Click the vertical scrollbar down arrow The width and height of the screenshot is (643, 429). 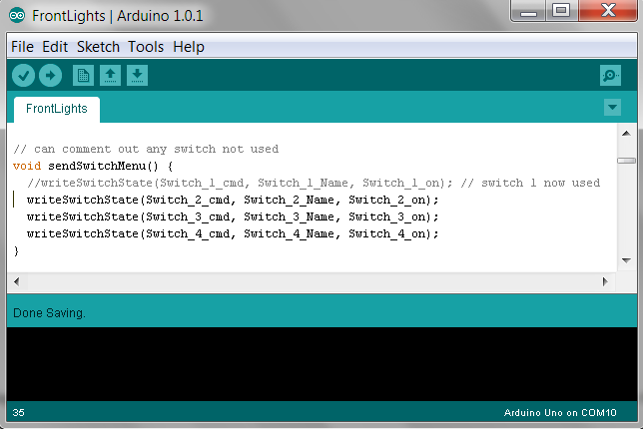626,260
